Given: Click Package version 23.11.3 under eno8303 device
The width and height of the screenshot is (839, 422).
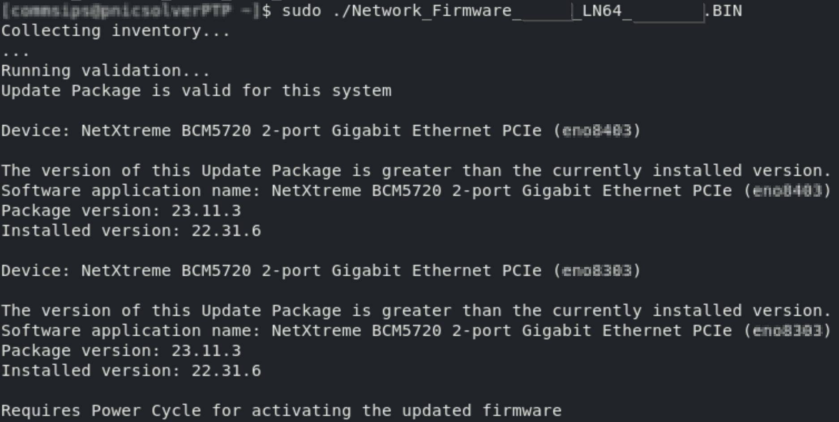Looking at the screenshot, I should (x=121, y=350).
